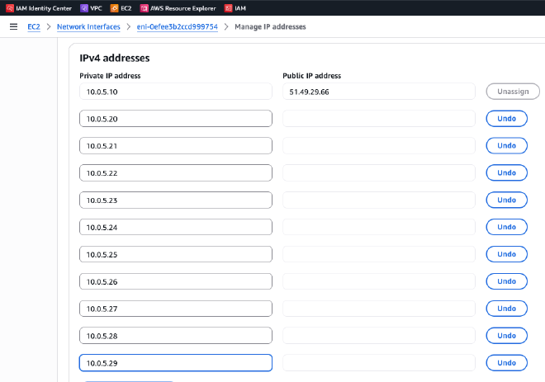Undo the 10.0.5.22 address row

click(x=506, y=173)
